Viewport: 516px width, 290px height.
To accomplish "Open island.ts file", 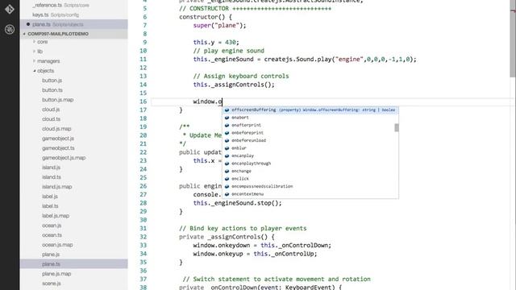I will (x=52, y=177).
